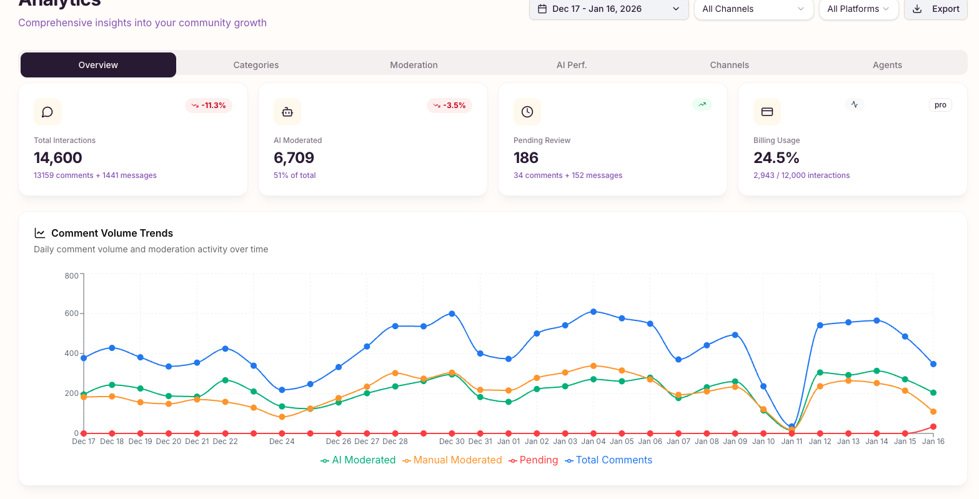
Task: Click the -11.3% trend badge
Action: coord(209,106)
